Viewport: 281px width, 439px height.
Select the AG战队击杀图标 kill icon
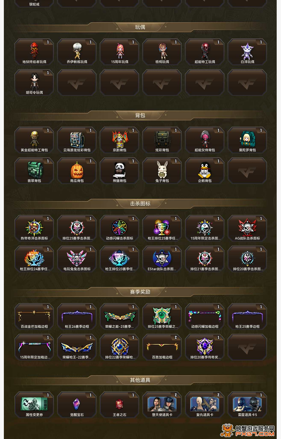click(247, 228)
